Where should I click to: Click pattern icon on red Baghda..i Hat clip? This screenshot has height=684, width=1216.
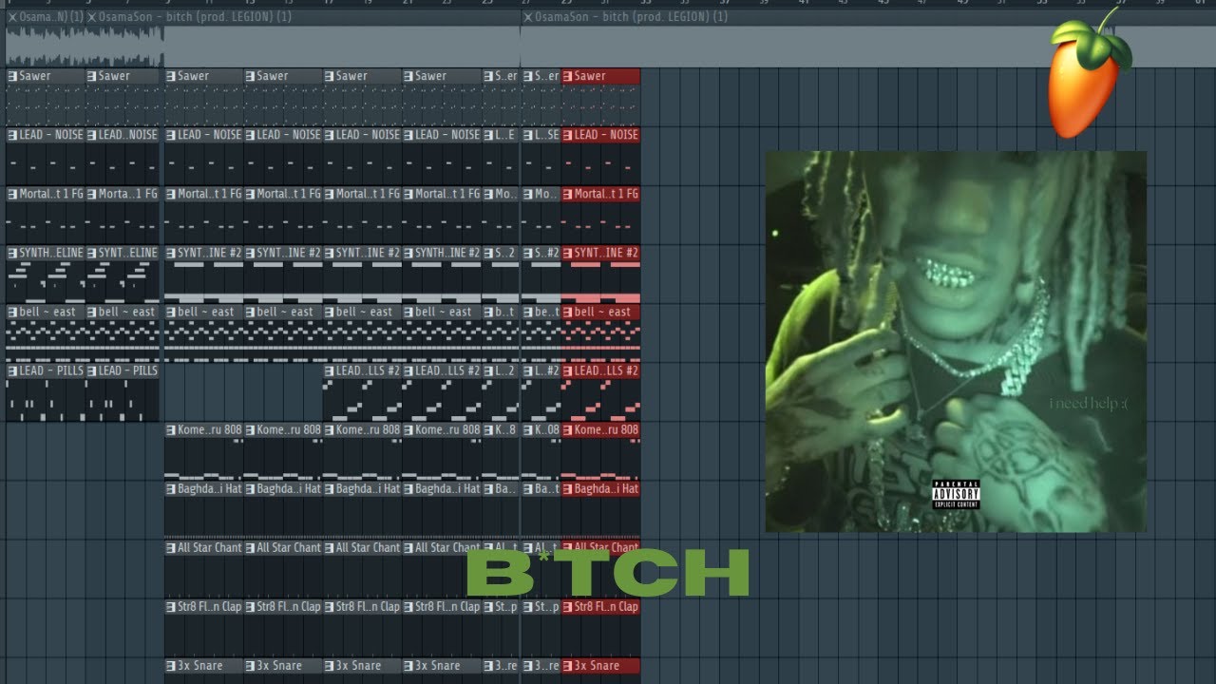tap(567, 488)
